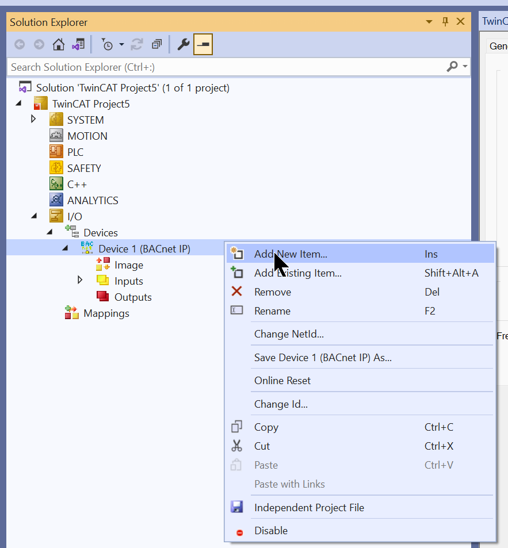Image resolution: width=508 pixels, height=548 pixels.
Task: Choose Online Reset menu entry
Action: [361, 380]
